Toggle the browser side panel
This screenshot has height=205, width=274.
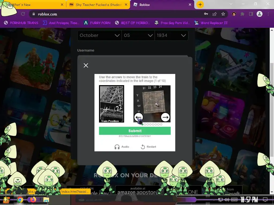pos(251,14)
